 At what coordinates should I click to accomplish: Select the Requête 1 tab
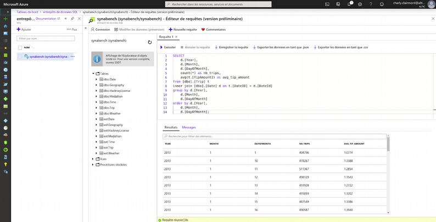(x=166, y=37)
